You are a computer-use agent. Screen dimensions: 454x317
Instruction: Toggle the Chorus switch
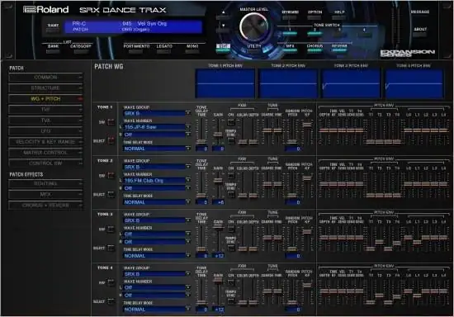pos(314,50)
